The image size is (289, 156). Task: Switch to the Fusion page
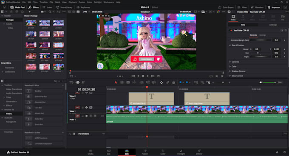click(145, 152)
